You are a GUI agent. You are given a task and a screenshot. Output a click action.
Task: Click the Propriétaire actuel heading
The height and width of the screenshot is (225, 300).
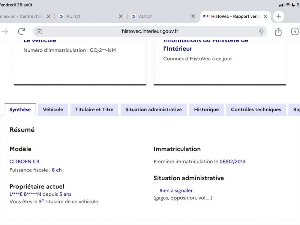(x=37, y=186)
